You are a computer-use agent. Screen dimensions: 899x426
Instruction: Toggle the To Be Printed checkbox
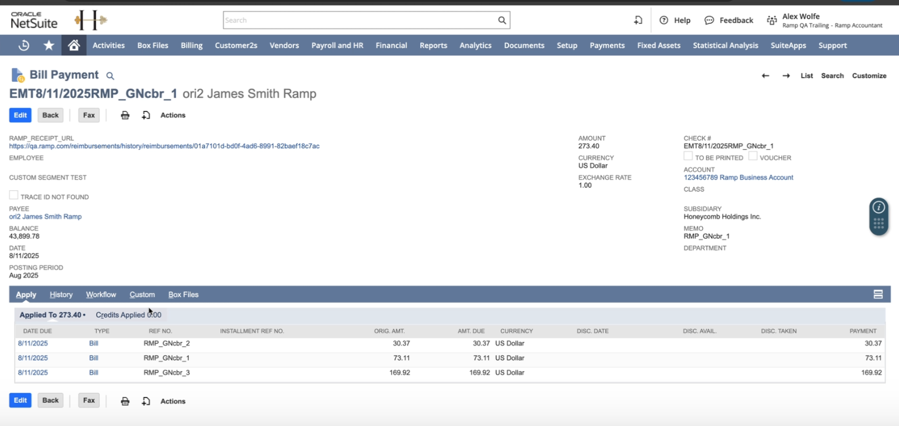688,156
